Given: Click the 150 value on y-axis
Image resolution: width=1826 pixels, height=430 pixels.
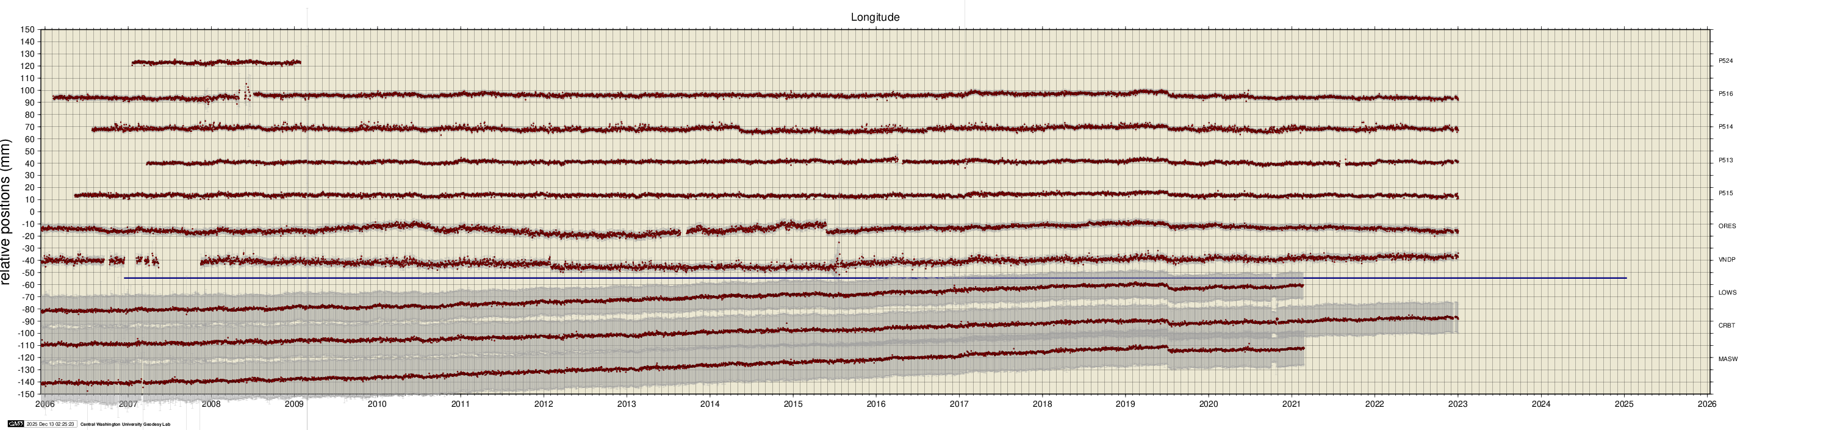Looking at the screenshot, I should [x=27, y=30].
